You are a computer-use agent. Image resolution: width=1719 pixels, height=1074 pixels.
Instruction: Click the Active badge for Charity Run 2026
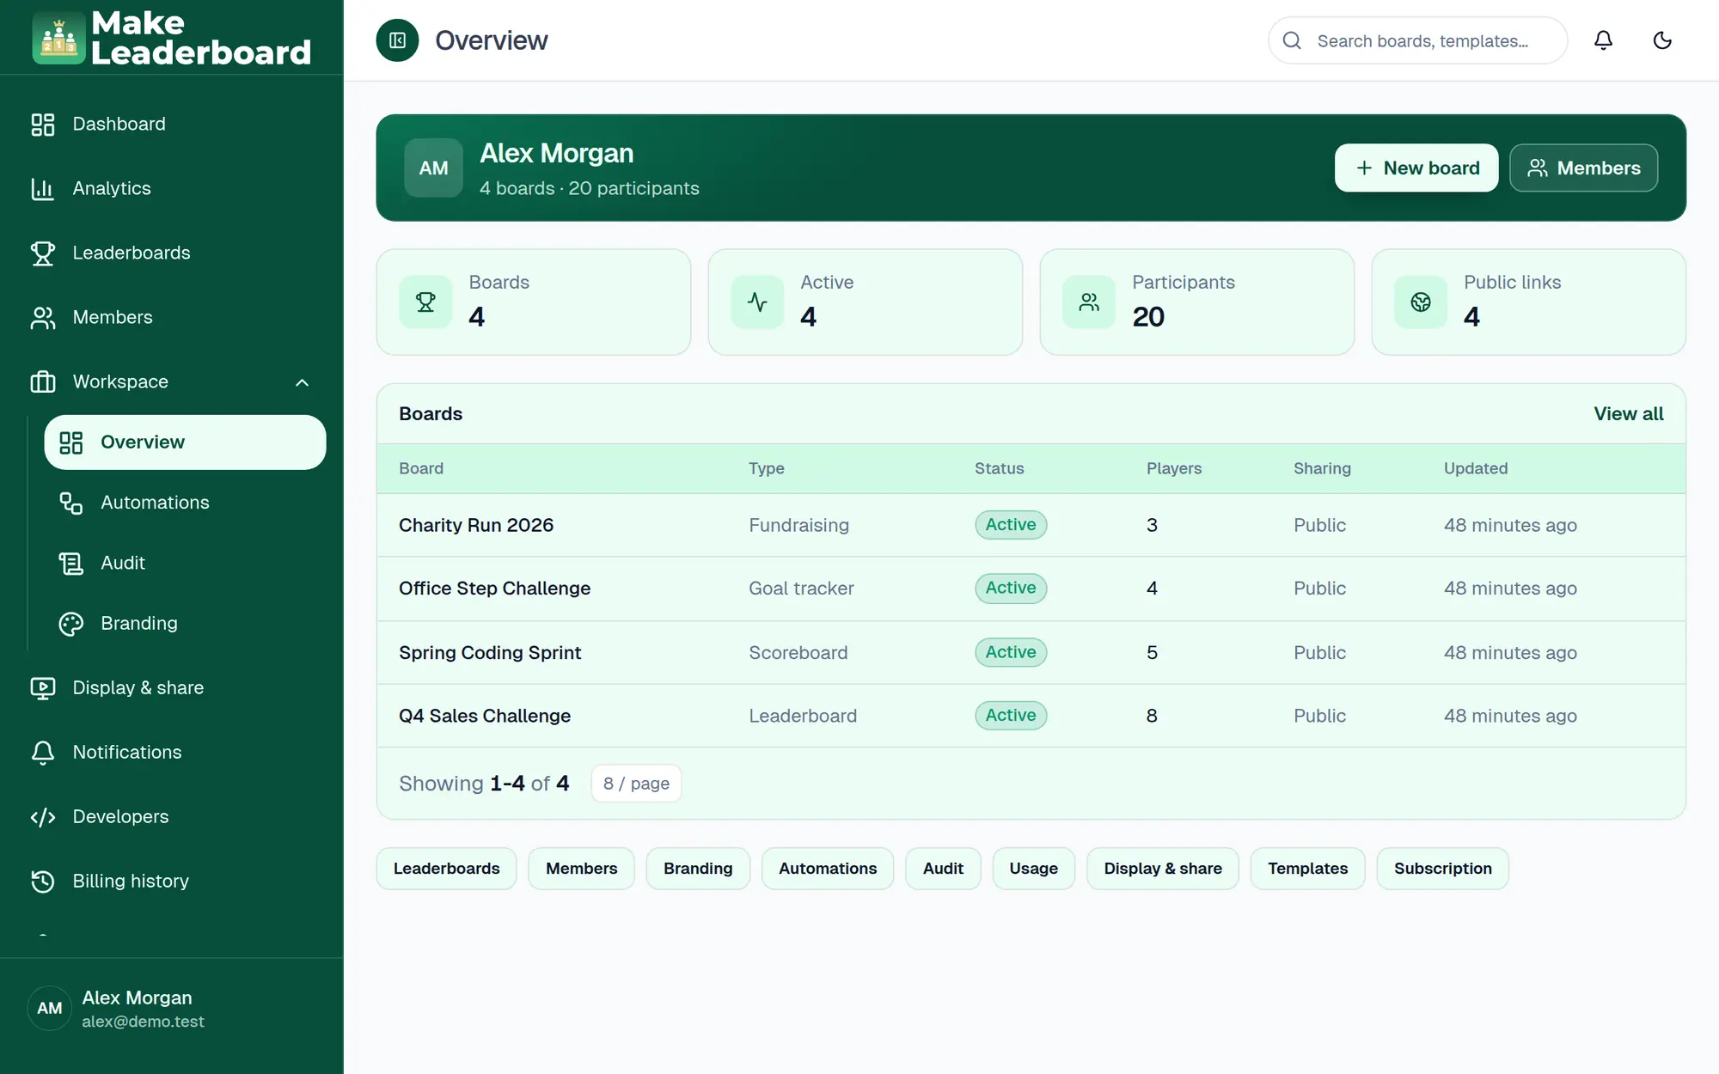click(1011, 525)
